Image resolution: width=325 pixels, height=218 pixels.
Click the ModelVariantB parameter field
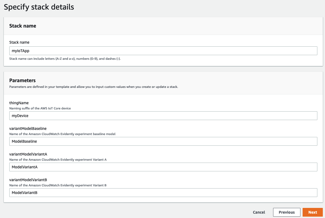[162, 193]
